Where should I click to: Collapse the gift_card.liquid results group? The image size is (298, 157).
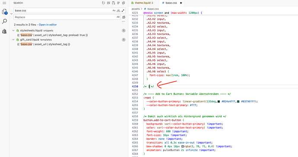[x=13, y=40]
